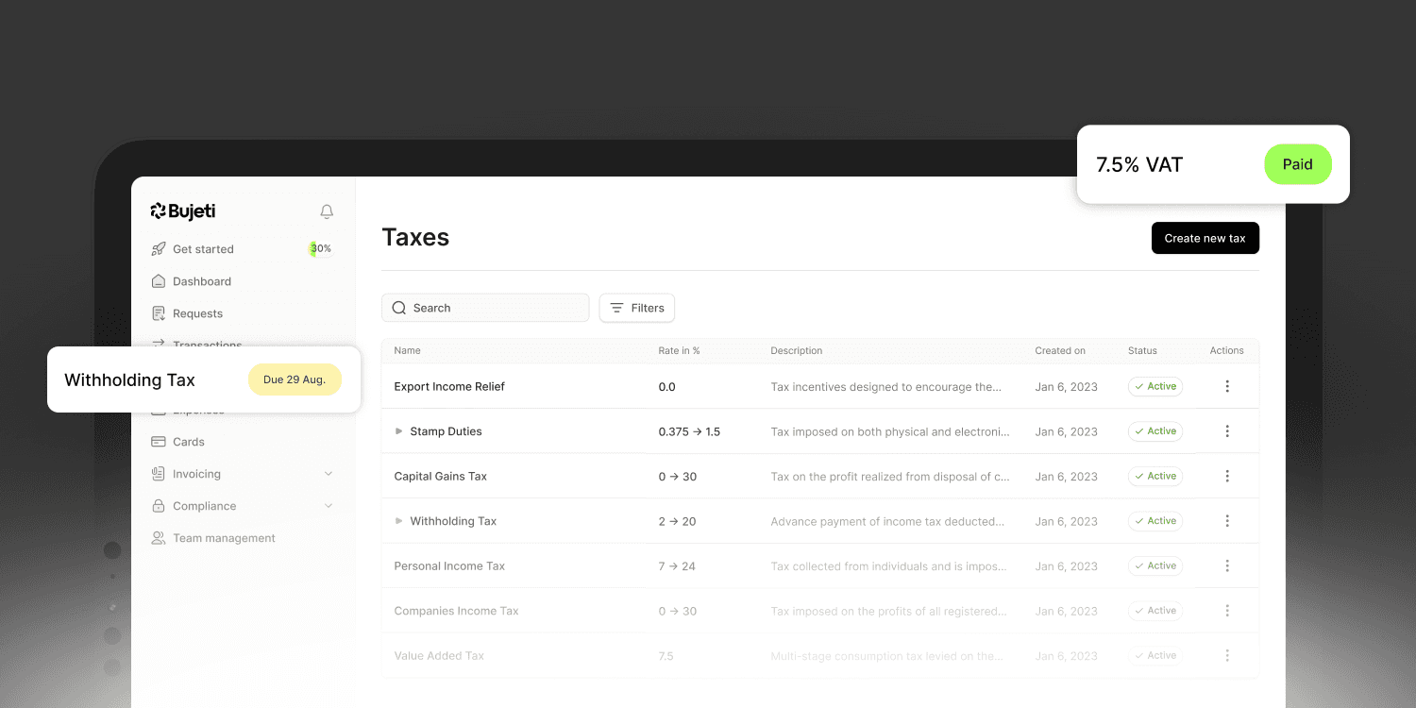Viewport: 1416px width, 708px height.
Task: Click the Cards icon in sidebar
Action: tap(159, 442)
